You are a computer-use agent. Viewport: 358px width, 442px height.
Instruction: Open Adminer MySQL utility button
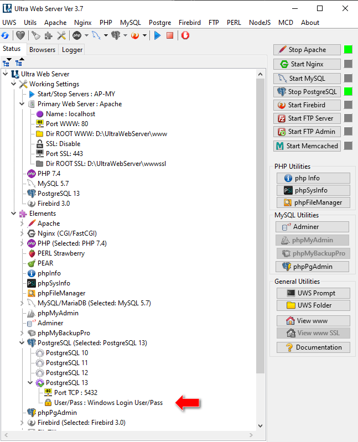point(312,227)
